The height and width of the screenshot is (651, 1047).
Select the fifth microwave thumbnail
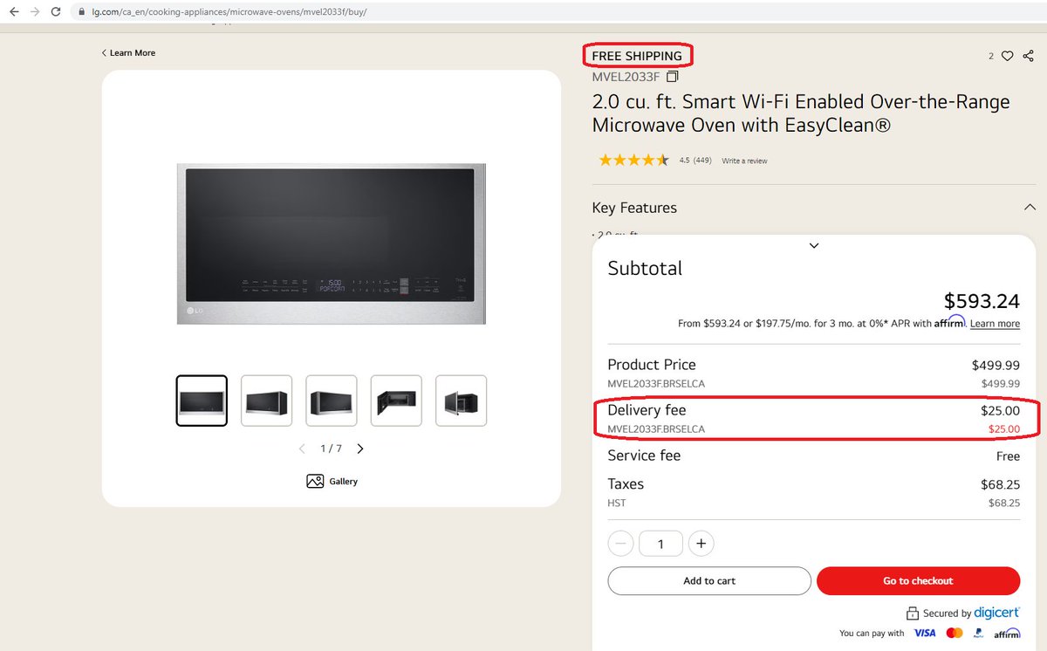(461, 401)
